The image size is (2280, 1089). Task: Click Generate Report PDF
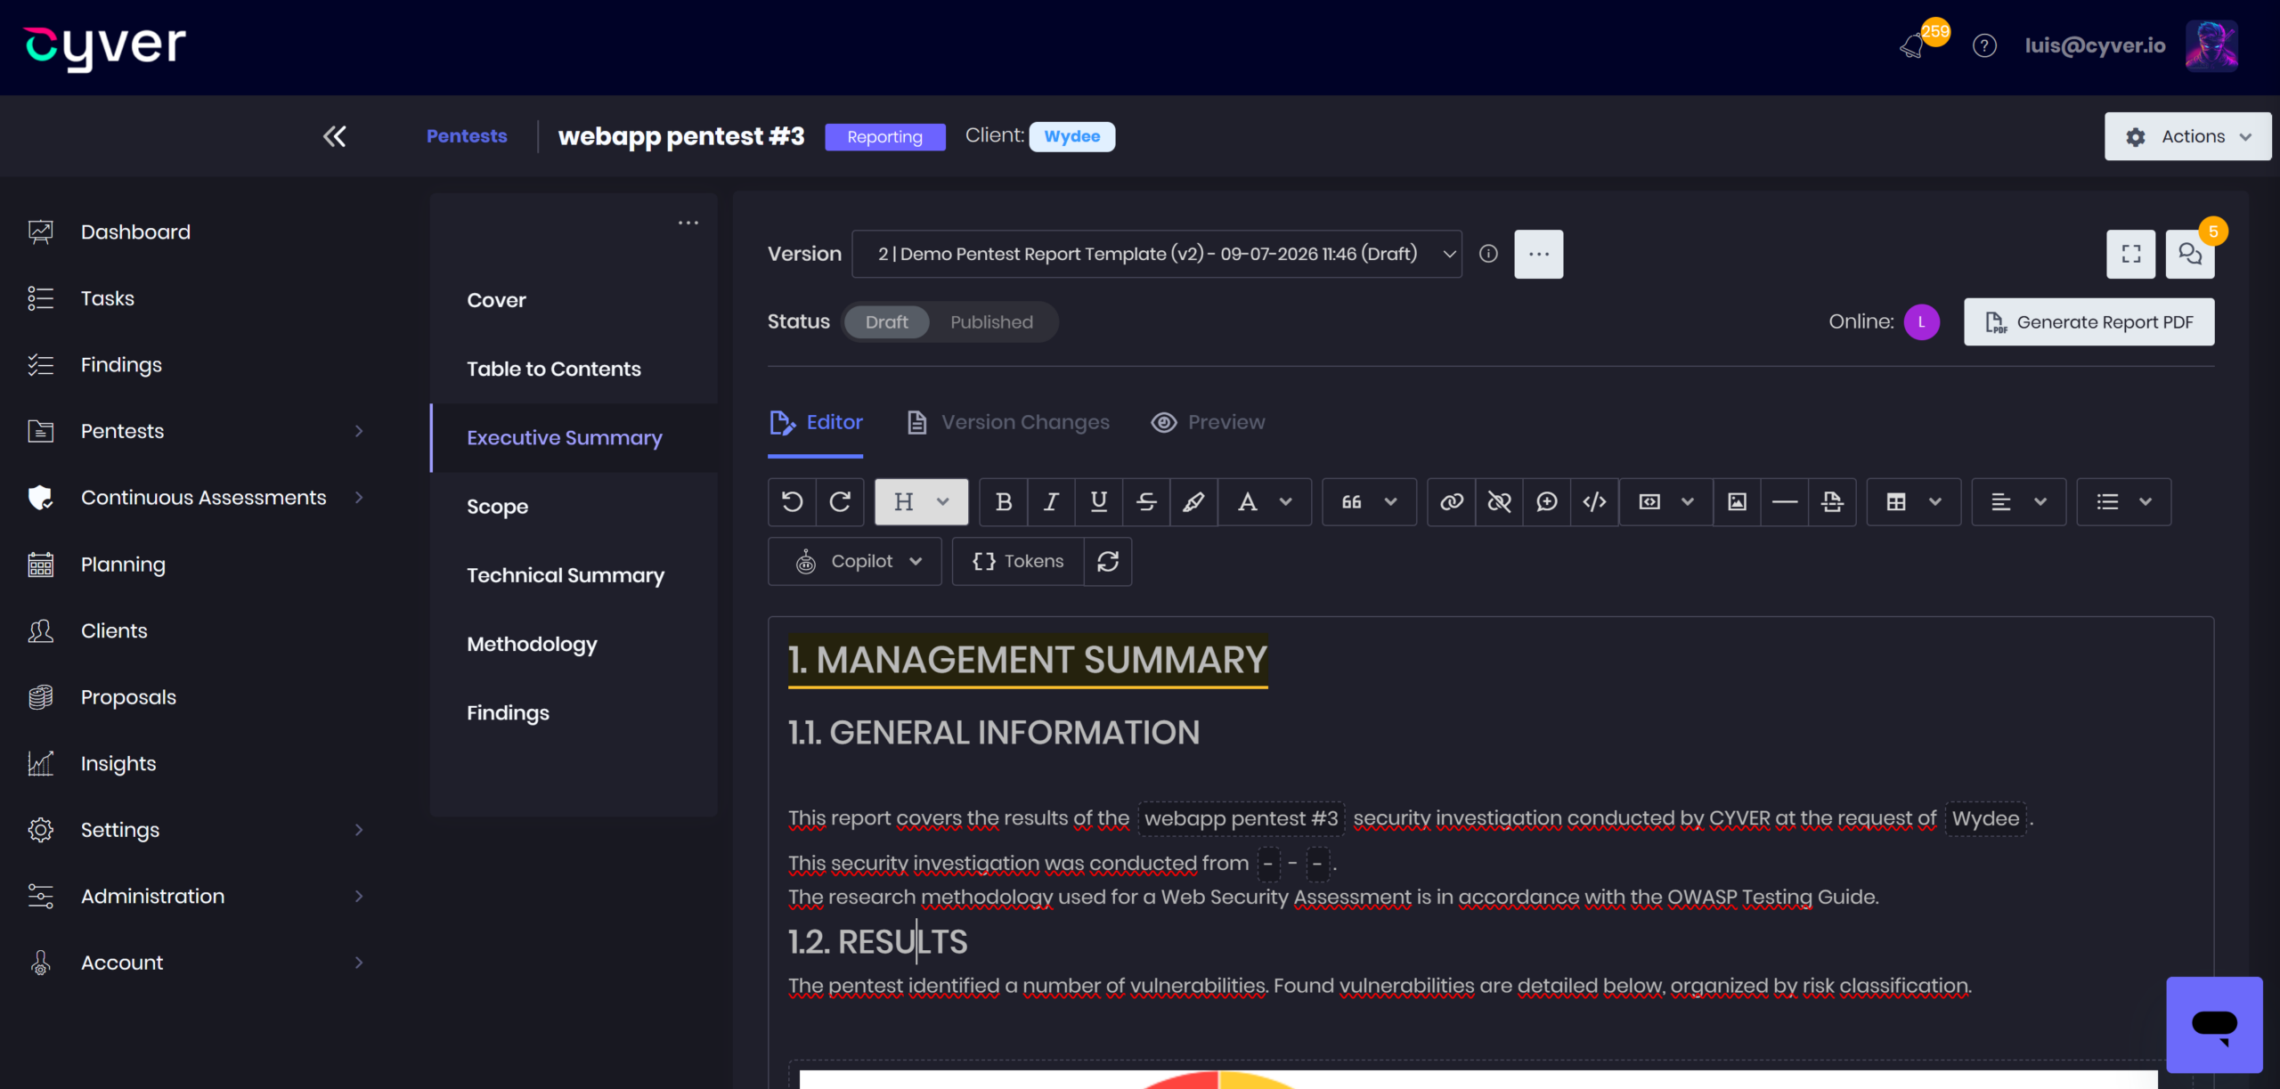click(x=2089, y=322)
